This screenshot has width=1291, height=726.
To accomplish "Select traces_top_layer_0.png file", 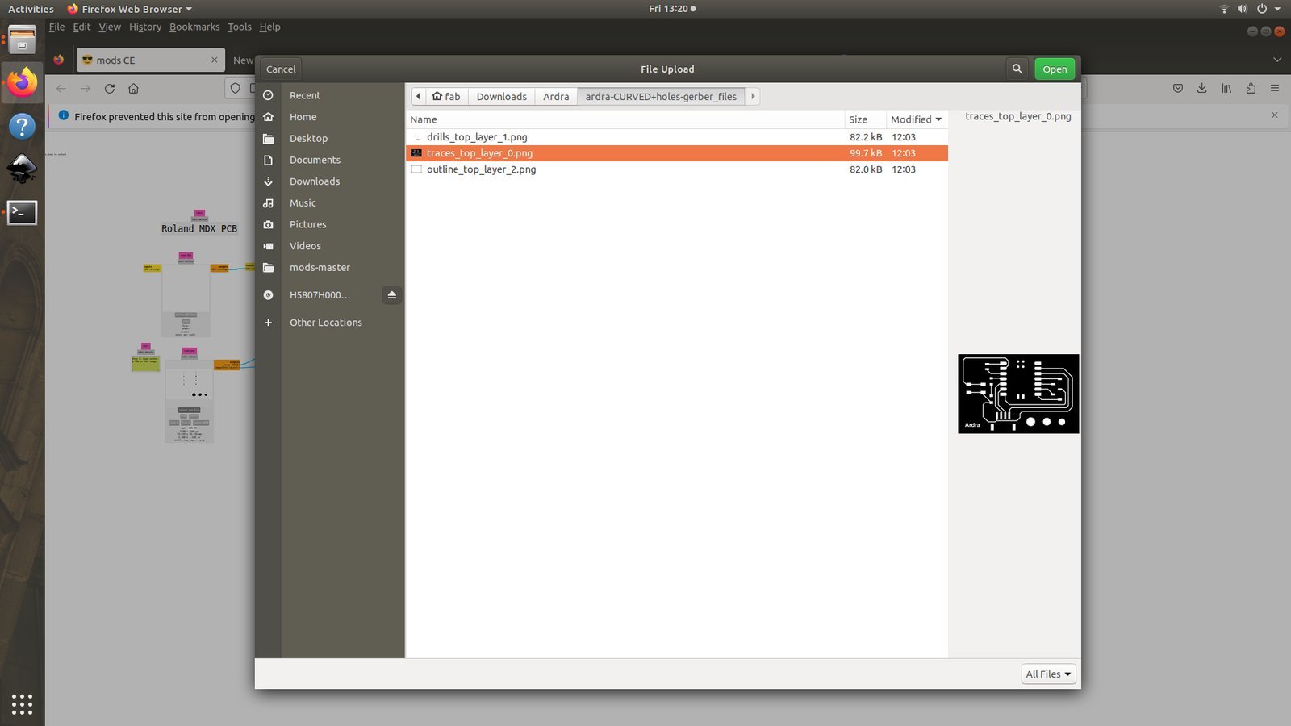I will (x=676, y=153).
